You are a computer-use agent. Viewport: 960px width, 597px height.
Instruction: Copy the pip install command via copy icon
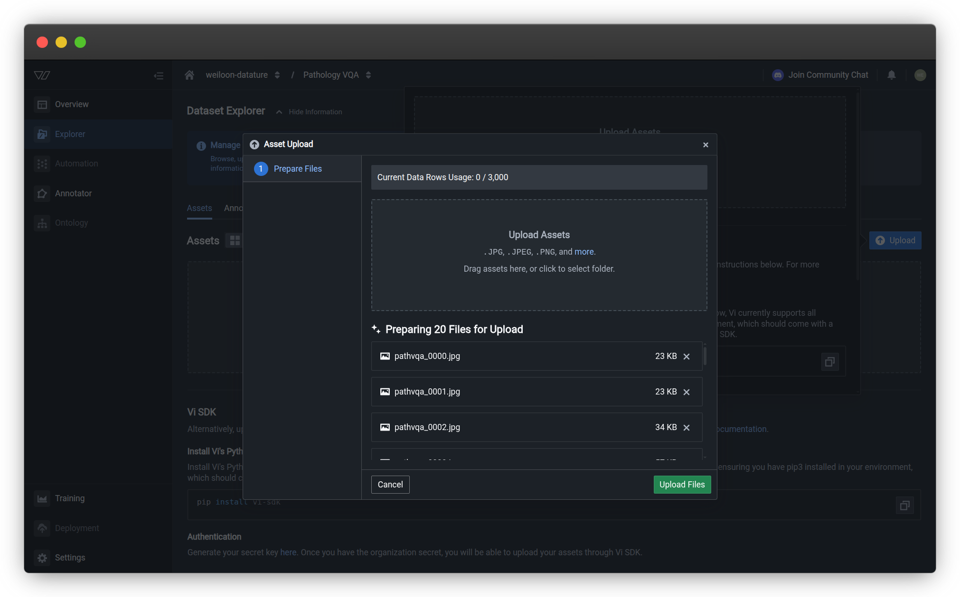904,505
